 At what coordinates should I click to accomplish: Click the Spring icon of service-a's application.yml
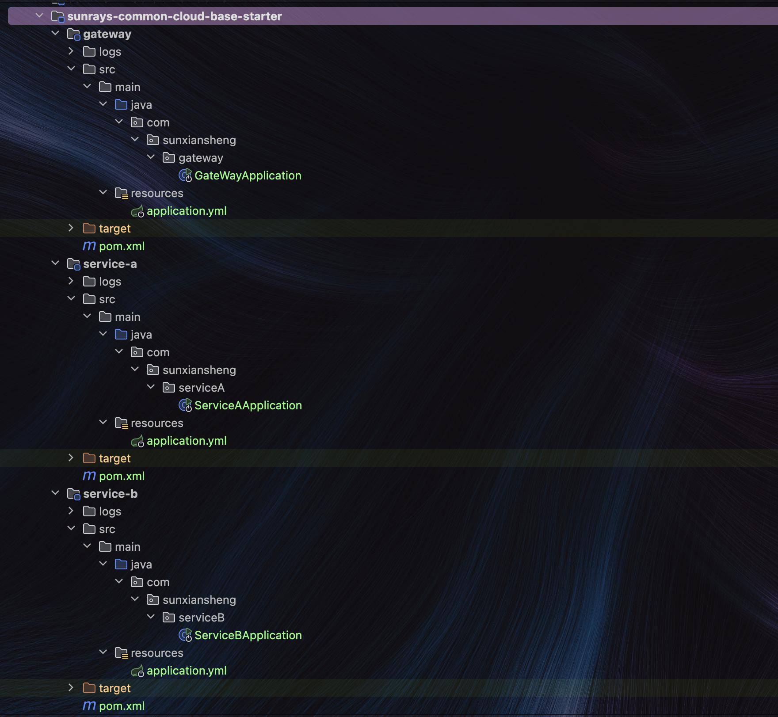pyautogui.click(x=137, y=441)
